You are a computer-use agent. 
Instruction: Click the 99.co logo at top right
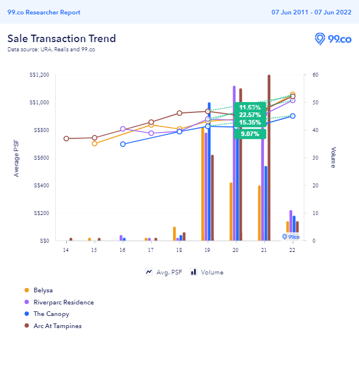[x=333, y=39]
